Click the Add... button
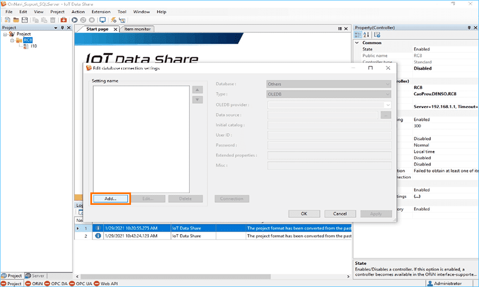This screenshot has height=287, width=479. [x=110, y=198]
